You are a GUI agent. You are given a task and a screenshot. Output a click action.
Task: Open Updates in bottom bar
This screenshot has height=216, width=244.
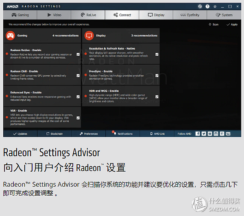tap(20, 134)
